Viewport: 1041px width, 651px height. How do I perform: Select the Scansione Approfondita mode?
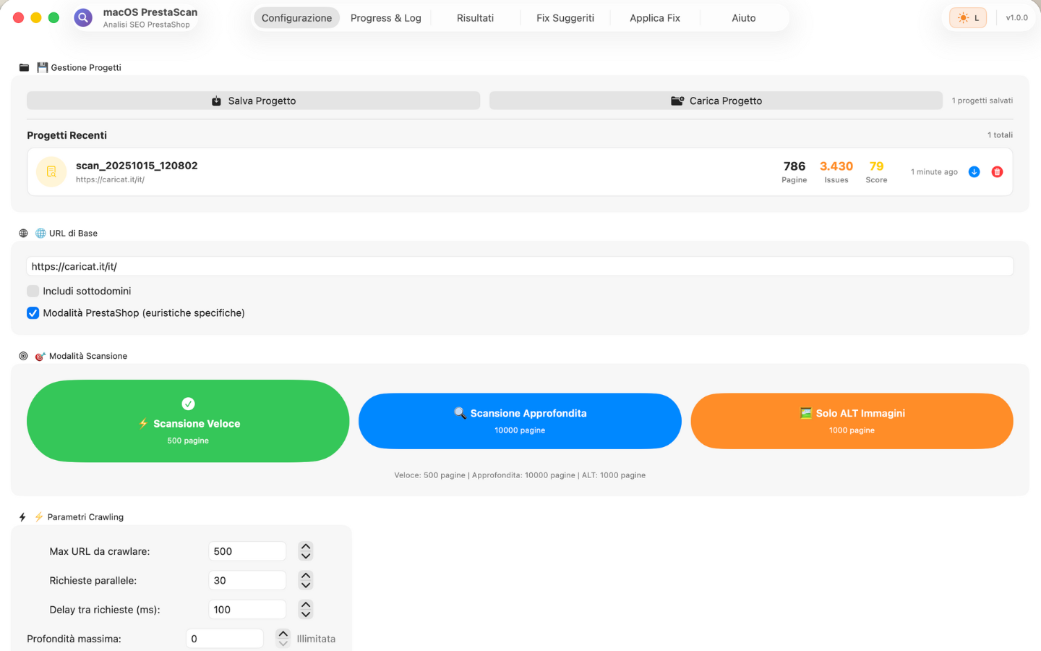click(x=520, y=421)
